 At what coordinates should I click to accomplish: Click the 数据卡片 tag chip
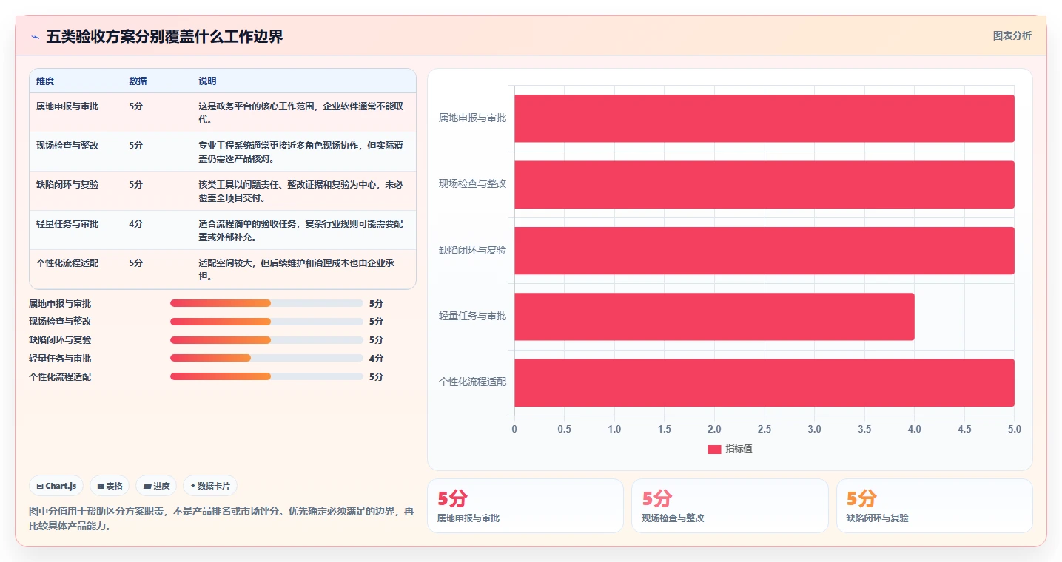[x=210, y=486]
